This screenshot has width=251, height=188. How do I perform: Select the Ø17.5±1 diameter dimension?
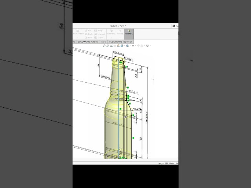pos(129,59)
